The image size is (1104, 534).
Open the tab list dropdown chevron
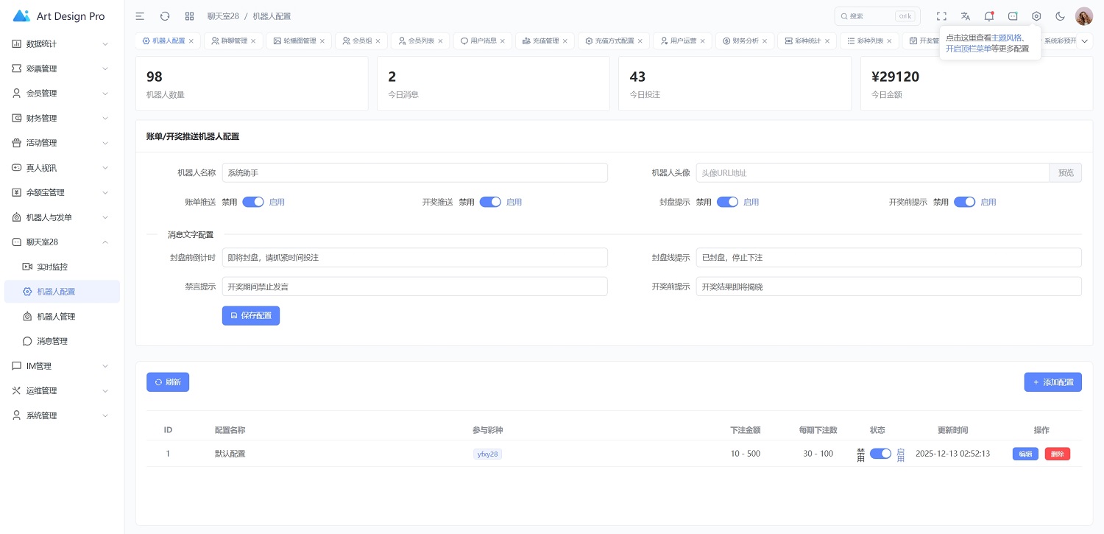tap(1084, 41)
